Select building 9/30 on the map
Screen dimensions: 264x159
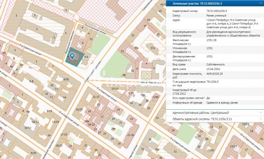pyautogui.click(x=66, y=79)
